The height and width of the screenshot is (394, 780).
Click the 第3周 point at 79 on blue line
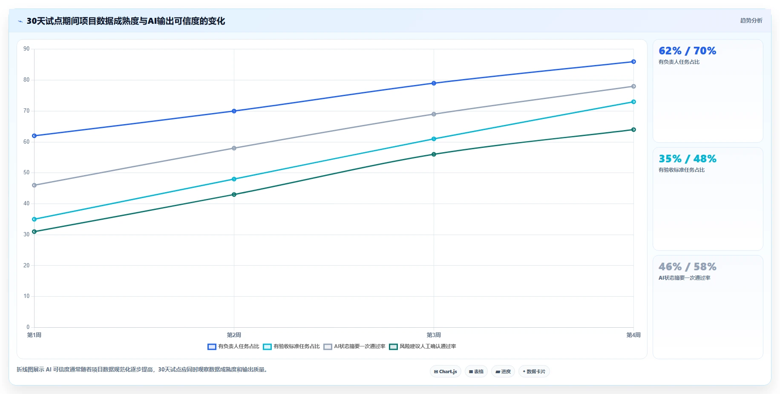point(434,83)
